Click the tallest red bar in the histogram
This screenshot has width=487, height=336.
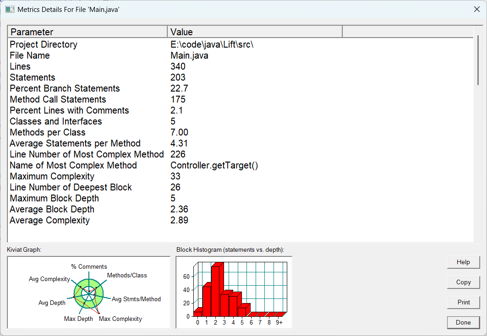tap(215, 291)
